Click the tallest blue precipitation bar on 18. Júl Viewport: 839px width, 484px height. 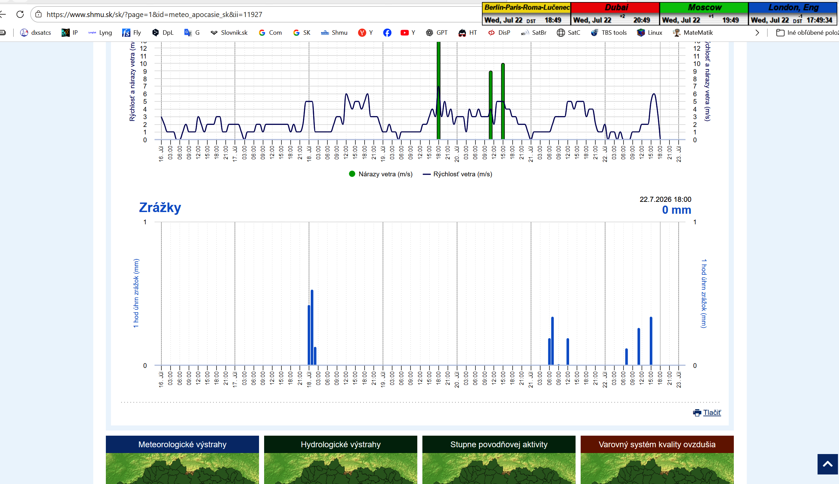tap(312, 327)
